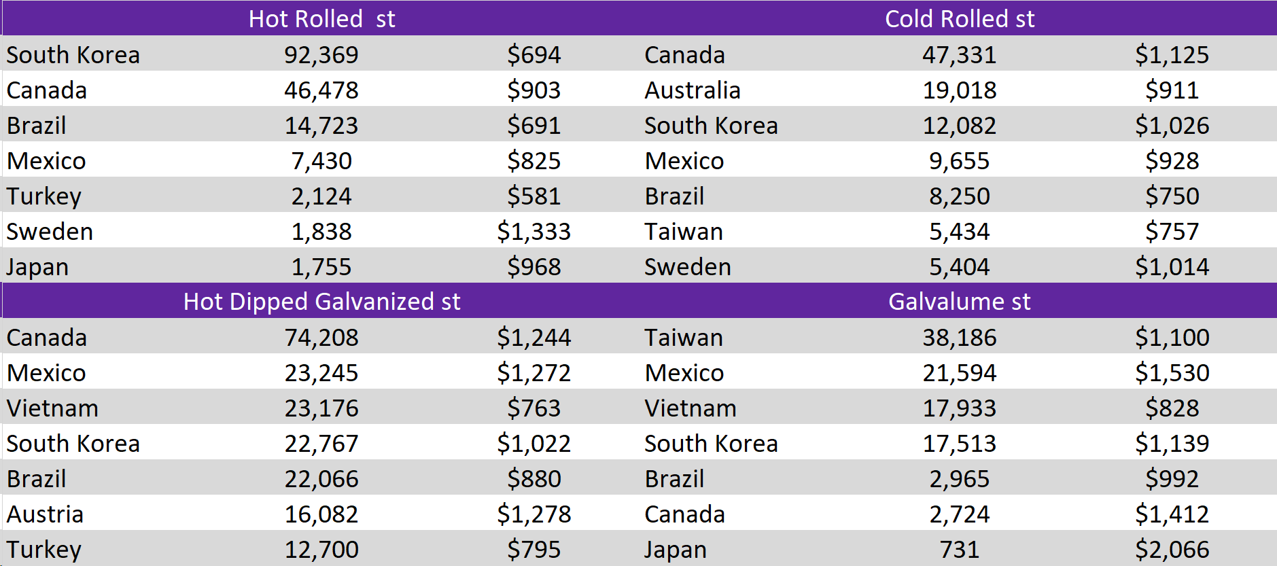Screen dimensions: 1277x566
Task: Click the 47,331 volume cell
Action: [959, 55]
